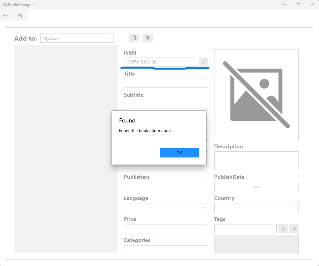
Task: Confirm the Found dialog with OK
Action: tap(179, 153)
